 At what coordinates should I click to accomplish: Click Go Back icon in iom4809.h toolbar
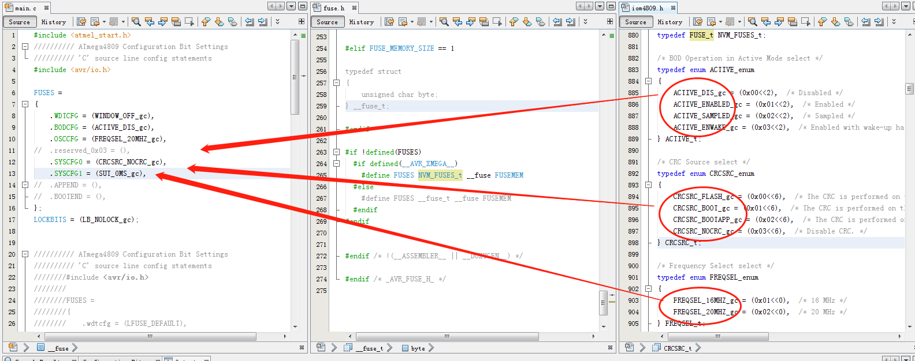tap(712, 21)
